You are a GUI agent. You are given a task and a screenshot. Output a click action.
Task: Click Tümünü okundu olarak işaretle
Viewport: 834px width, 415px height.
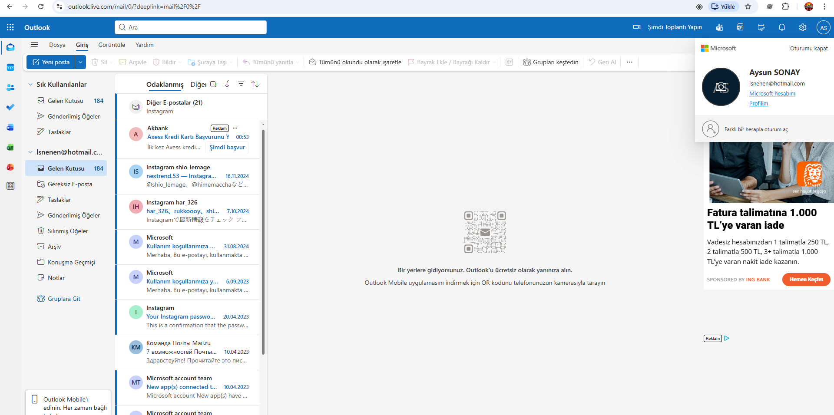point(355,62)
